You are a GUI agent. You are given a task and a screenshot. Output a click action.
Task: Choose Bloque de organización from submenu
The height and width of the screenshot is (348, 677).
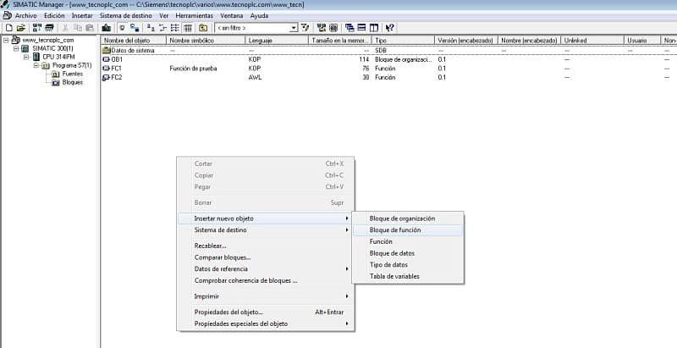tap(408, 218)
